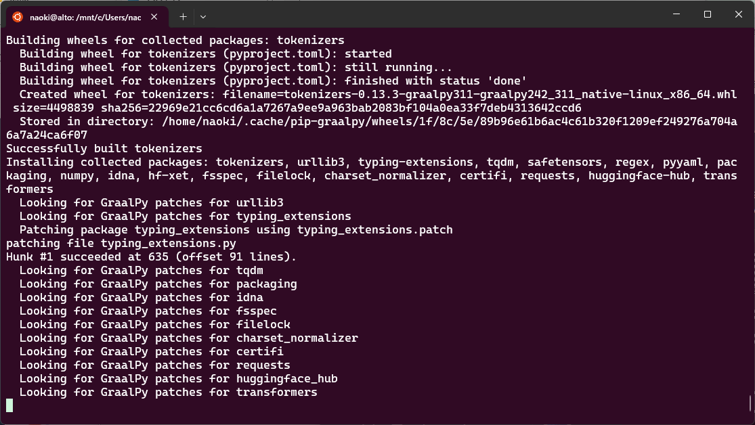Click the 'Building wheel for tokenizers (pyproject.toml): started' line
The height and width of the screenshot is (425, 755).
206,53
